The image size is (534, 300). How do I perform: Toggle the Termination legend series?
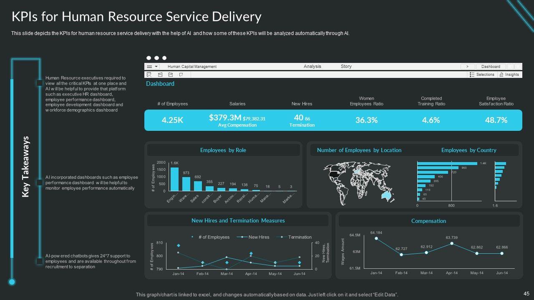coord(296,237)
